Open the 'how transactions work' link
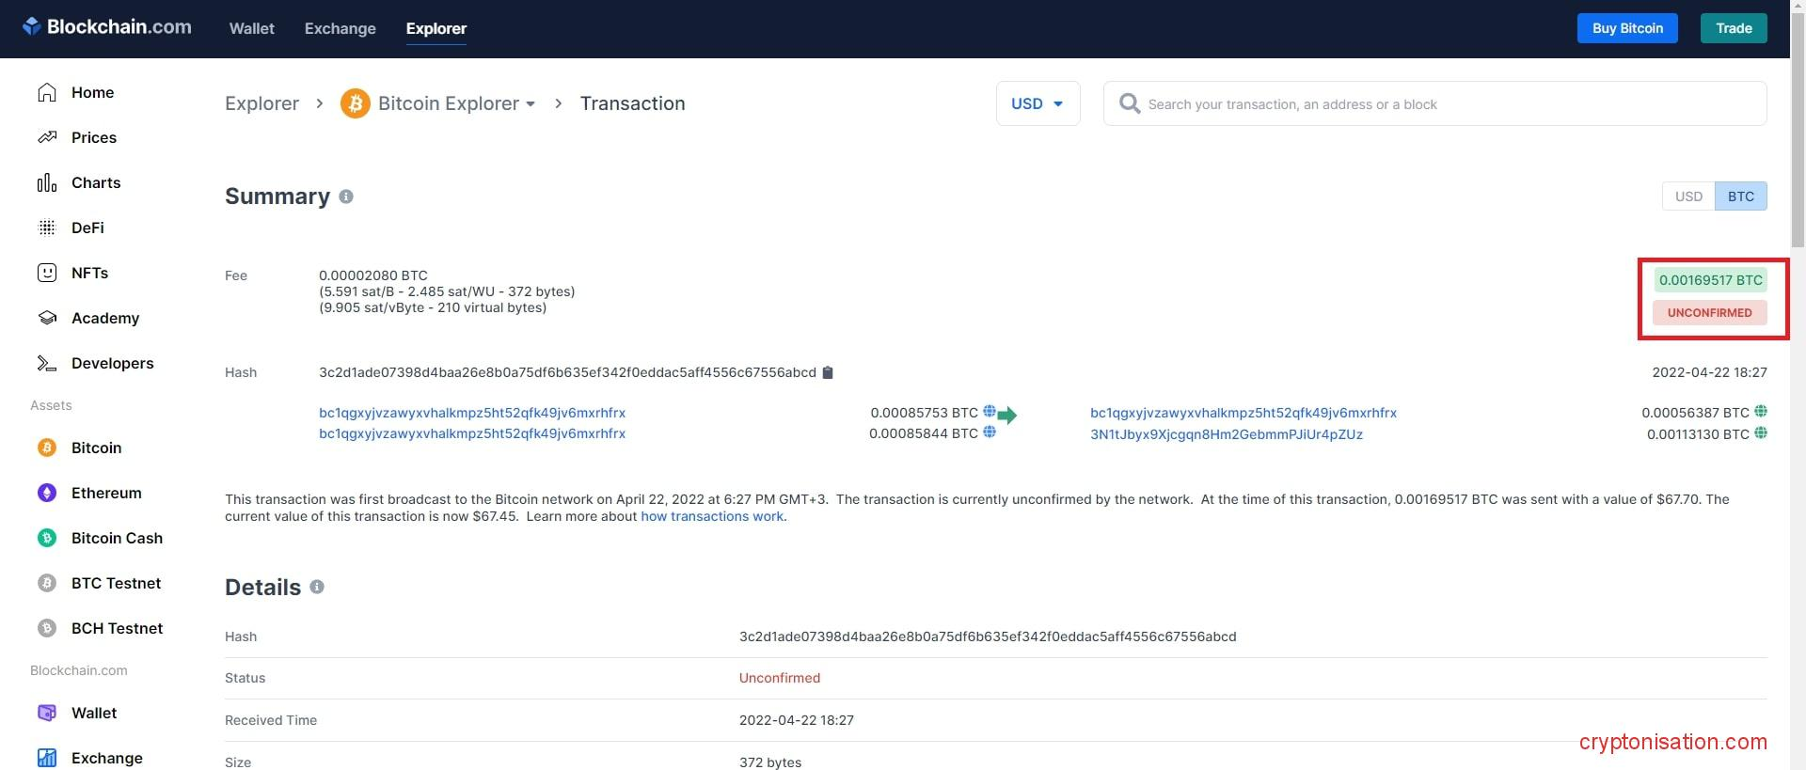 (x=712, y=516)
